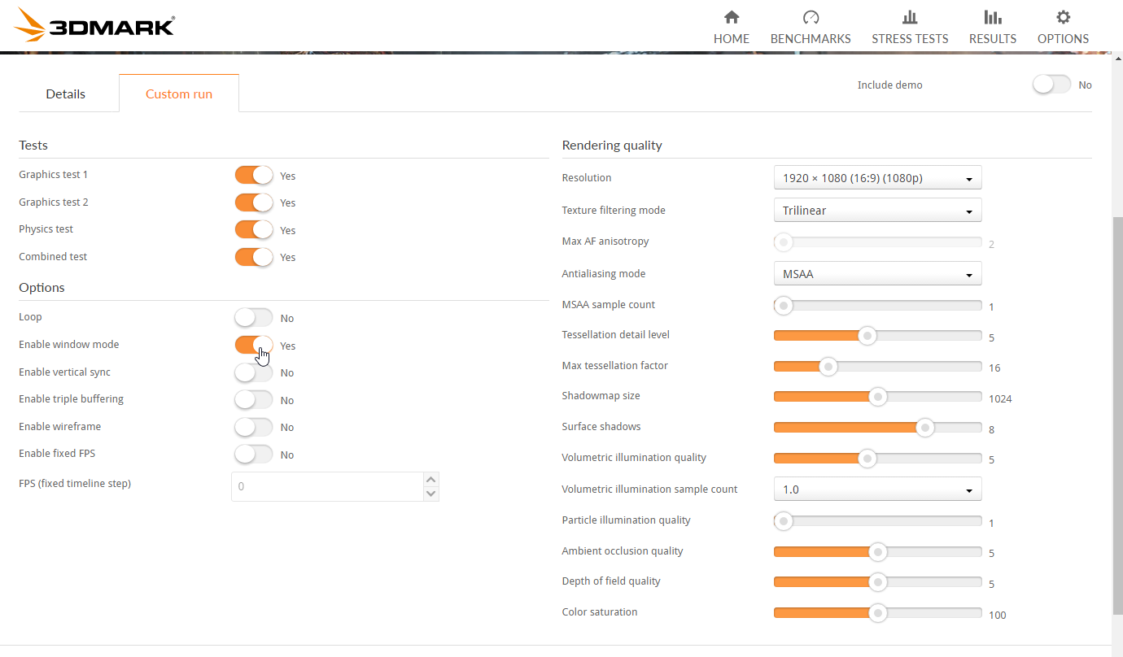Click the Options gear icon
This screenshot has height=657, width=1123.
tap(1063, 17)
